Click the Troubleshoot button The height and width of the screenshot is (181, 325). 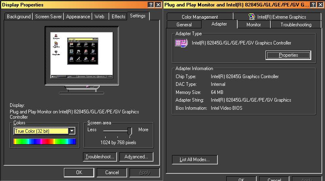pyautogui.click(x=100, y=157)
